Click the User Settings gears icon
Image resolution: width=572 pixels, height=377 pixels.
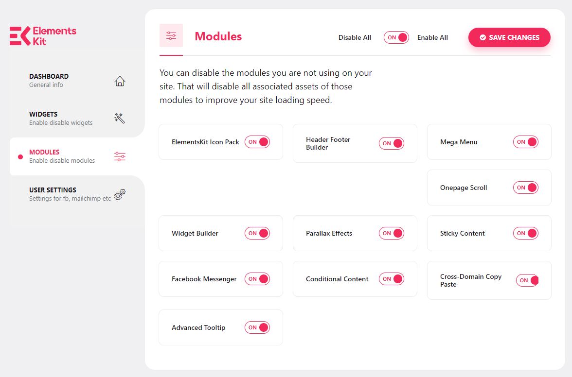tap(120, 194)
